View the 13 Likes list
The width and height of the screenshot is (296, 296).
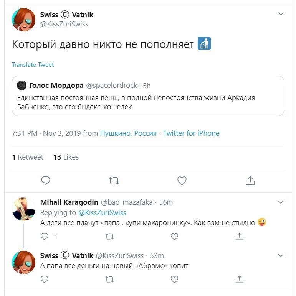click(66, 157)
